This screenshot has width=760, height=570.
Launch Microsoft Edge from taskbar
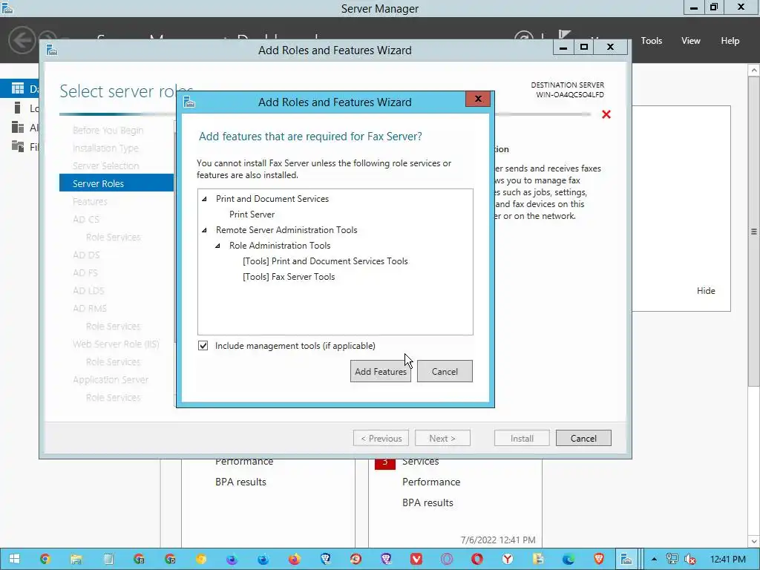(x=569, y=559)
